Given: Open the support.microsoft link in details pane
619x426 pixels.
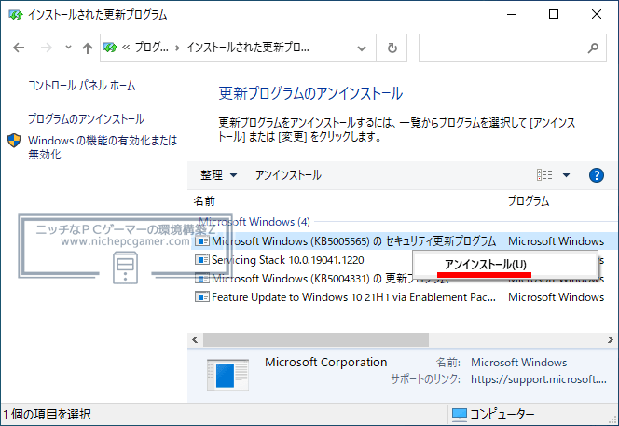Looking at the screenshot, I should 539,379.
